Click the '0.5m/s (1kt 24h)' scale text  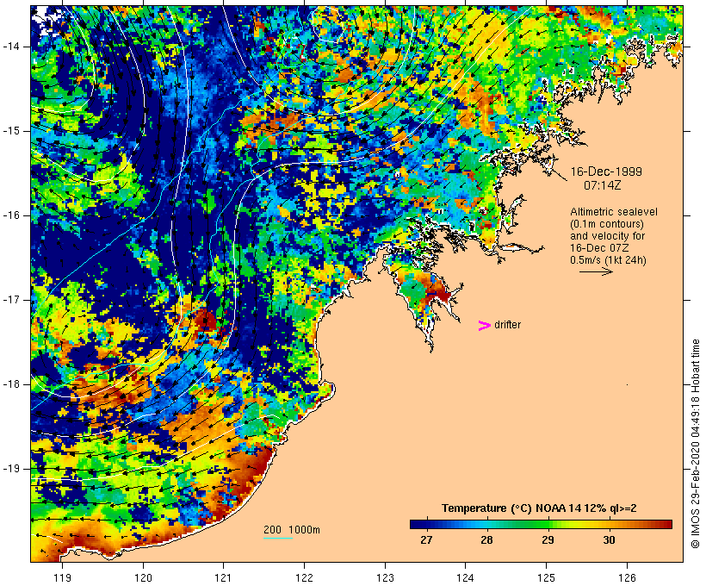coord(609,260)
